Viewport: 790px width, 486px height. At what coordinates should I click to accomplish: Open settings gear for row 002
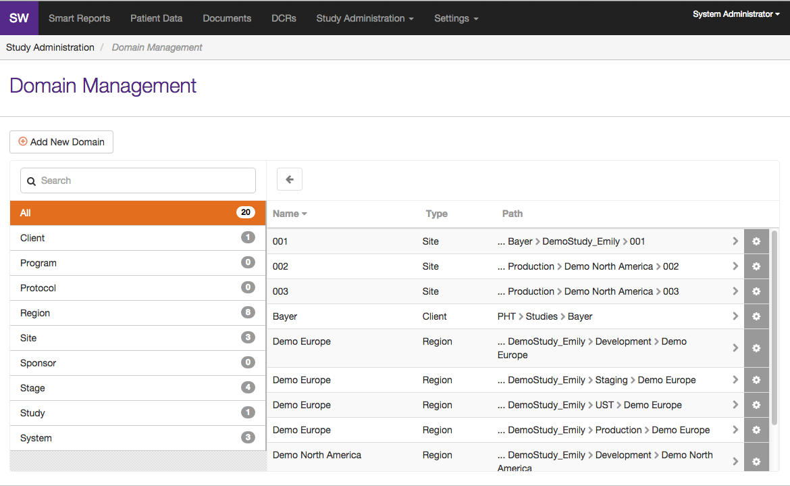[756, 266]
